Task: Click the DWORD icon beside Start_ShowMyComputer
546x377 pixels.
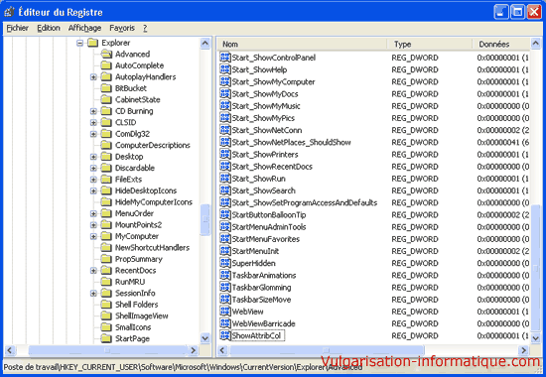Action: [225, 81]
